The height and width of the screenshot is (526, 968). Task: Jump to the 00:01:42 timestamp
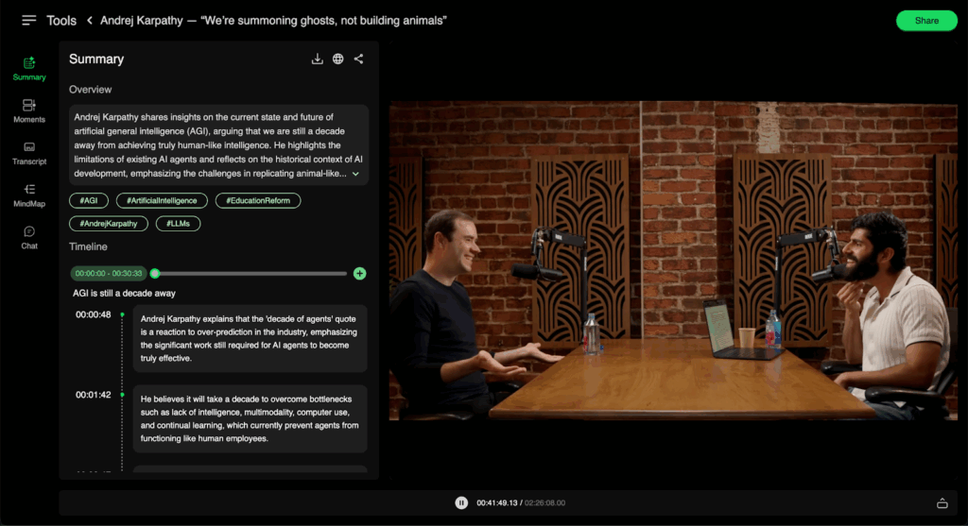(94, 395)
